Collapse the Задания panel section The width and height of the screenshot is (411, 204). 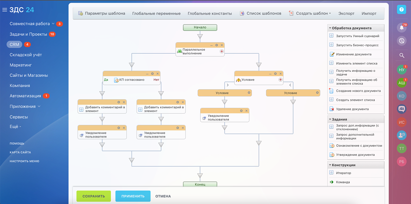(330, 119)
